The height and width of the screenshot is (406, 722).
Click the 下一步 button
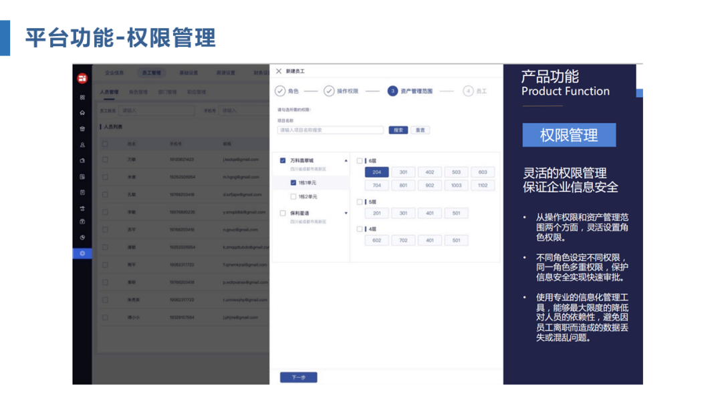(298, 377)
